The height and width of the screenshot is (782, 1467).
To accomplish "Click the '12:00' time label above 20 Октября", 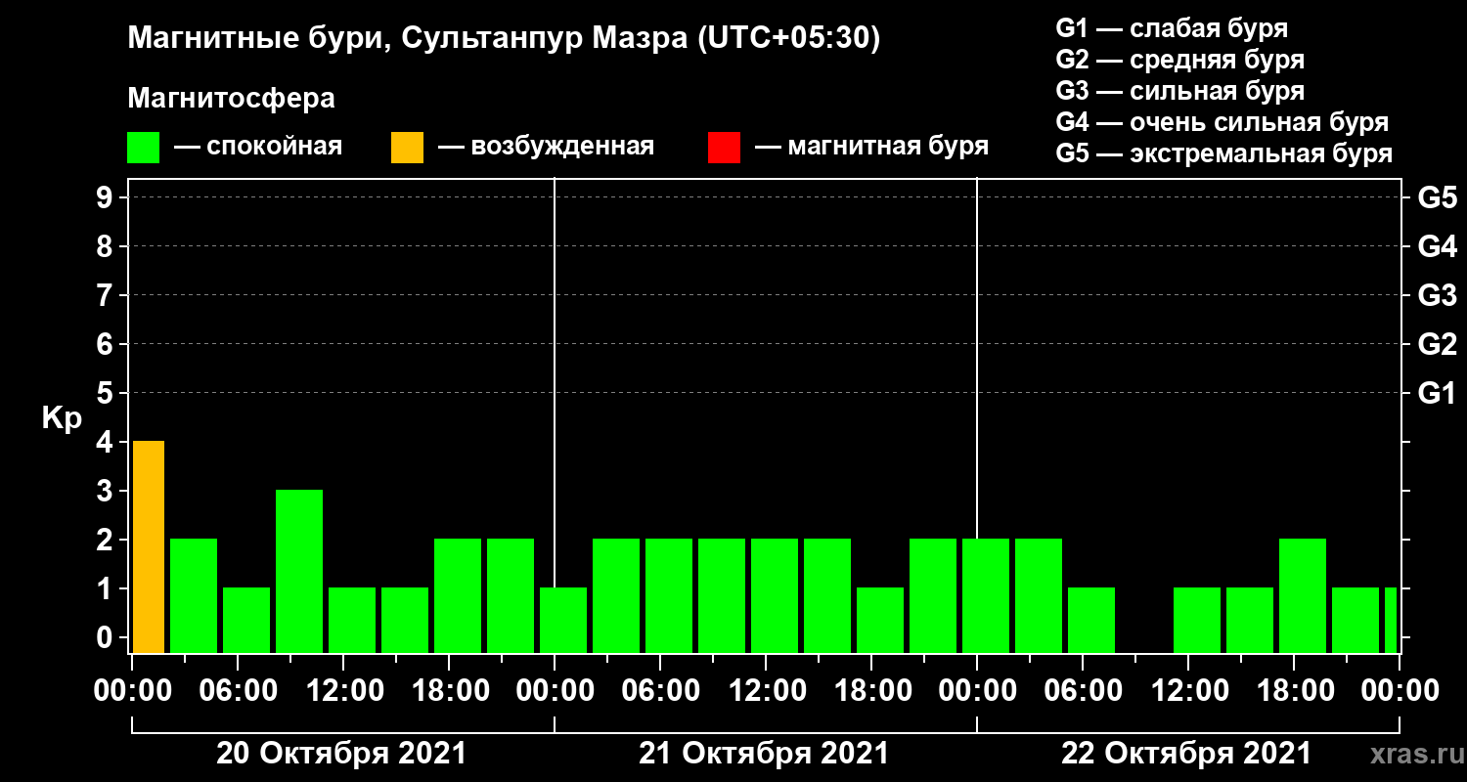I will [343, 691].
